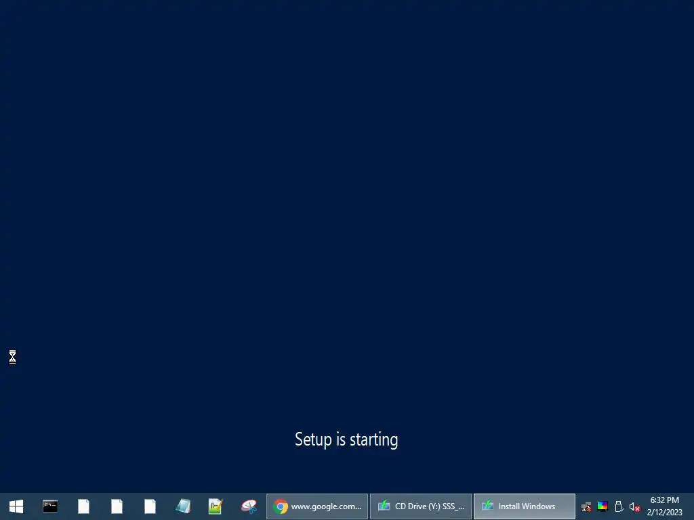Viewport: 694px width, 520px height.
Task: Open the color display tray icon
Action: (603, 506)
